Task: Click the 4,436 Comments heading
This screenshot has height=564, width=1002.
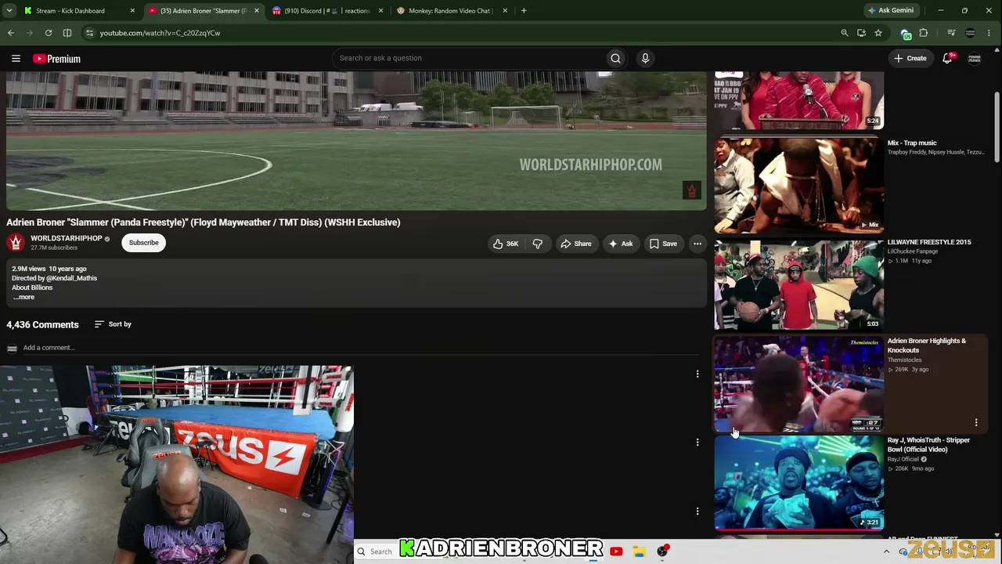Action: (42, 325)
